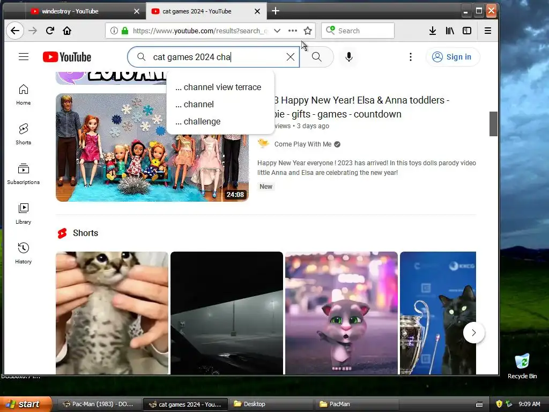Open Library in YouTube sidebar
The height and width of the screenshot is (412, 549).
coord(24,214)
